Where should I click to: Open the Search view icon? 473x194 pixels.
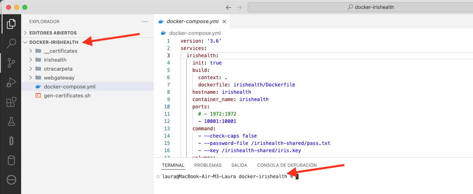coord(11,43)
